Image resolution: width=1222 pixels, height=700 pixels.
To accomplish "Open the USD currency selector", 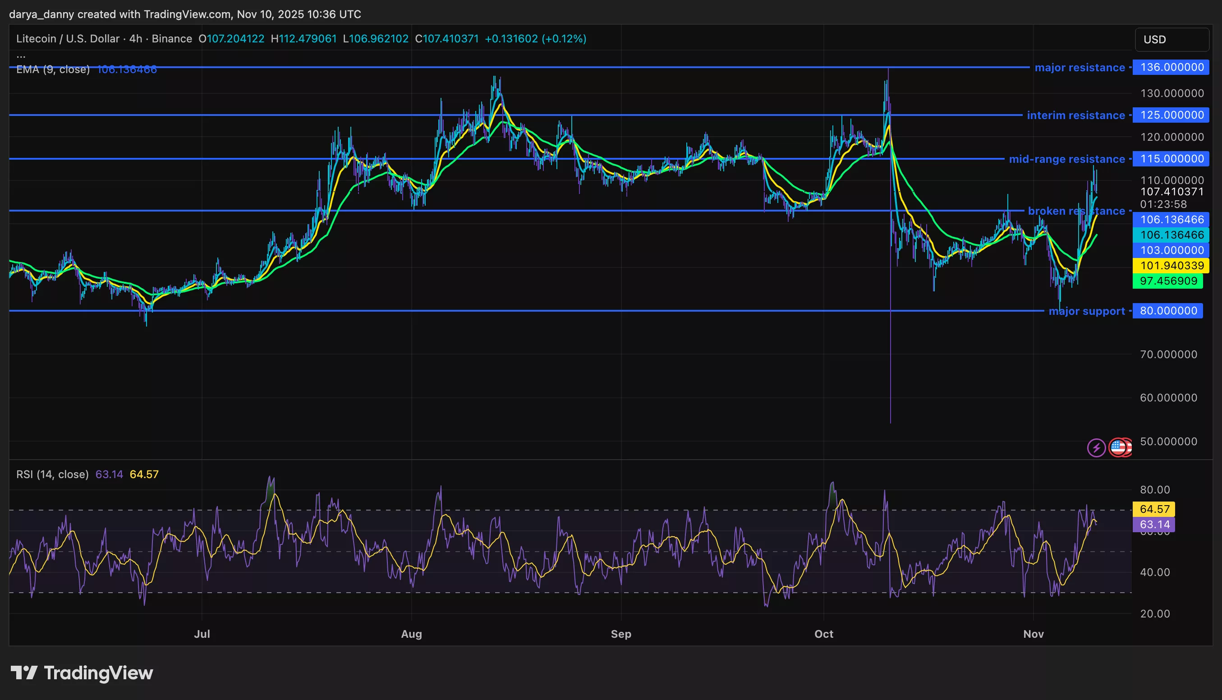I will coord(1171,39).
